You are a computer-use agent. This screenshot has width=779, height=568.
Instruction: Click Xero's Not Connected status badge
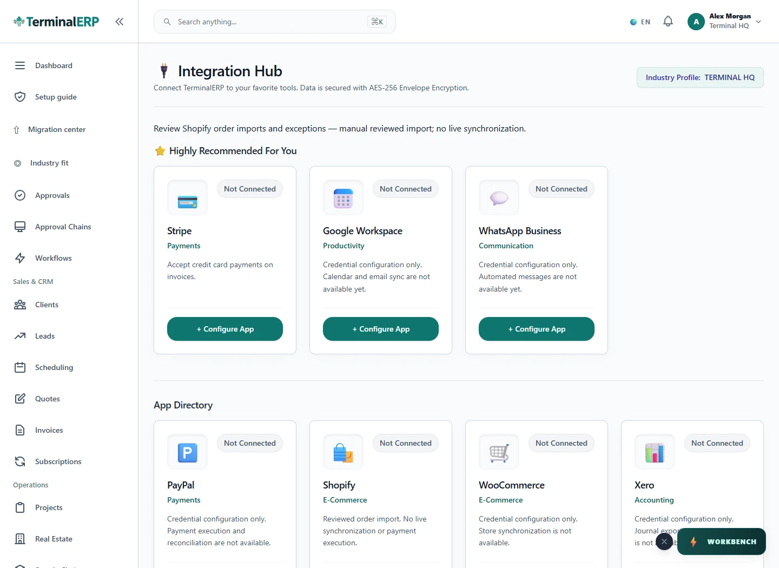[717, 443]
